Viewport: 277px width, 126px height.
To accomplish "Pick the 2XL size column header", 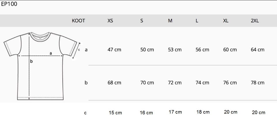I will (x=255, y=21).
